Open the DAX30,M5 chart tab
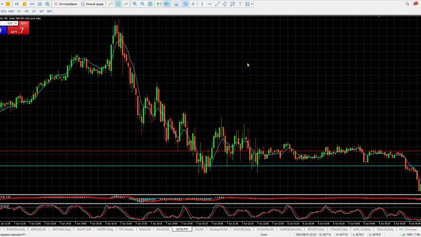This screenshot has height=237, width=421. (162, 230)
